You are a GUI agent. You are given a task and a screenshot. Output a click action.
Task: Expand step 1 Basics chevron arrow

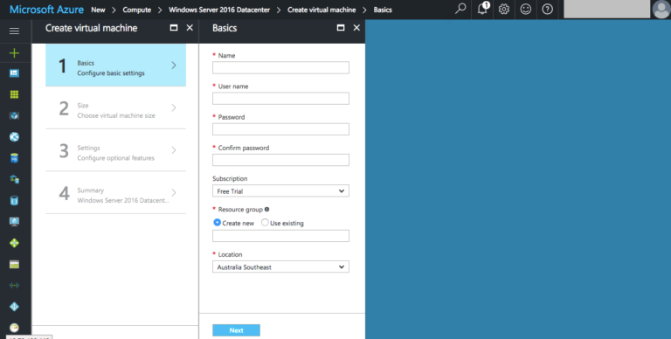(x=174, y=65)
